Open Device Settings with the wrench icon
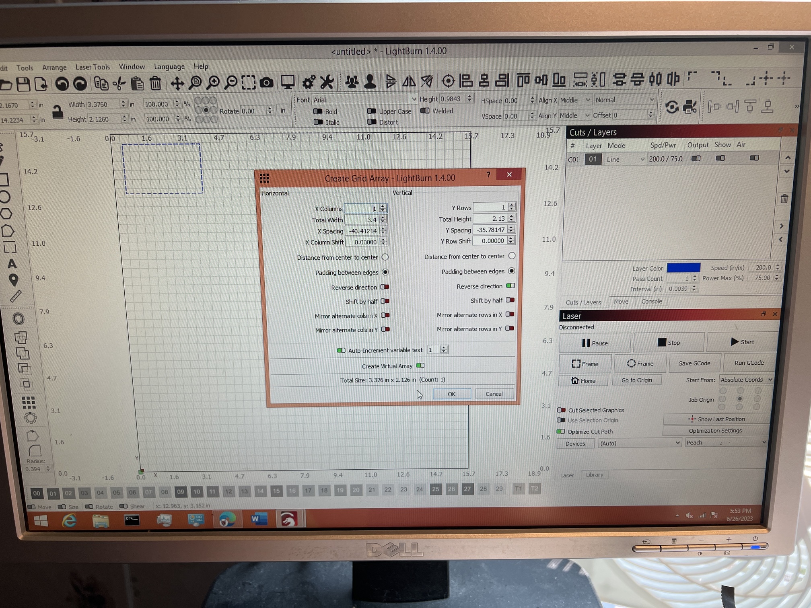Viewport: 811px width, 608px height. (327, 81)
